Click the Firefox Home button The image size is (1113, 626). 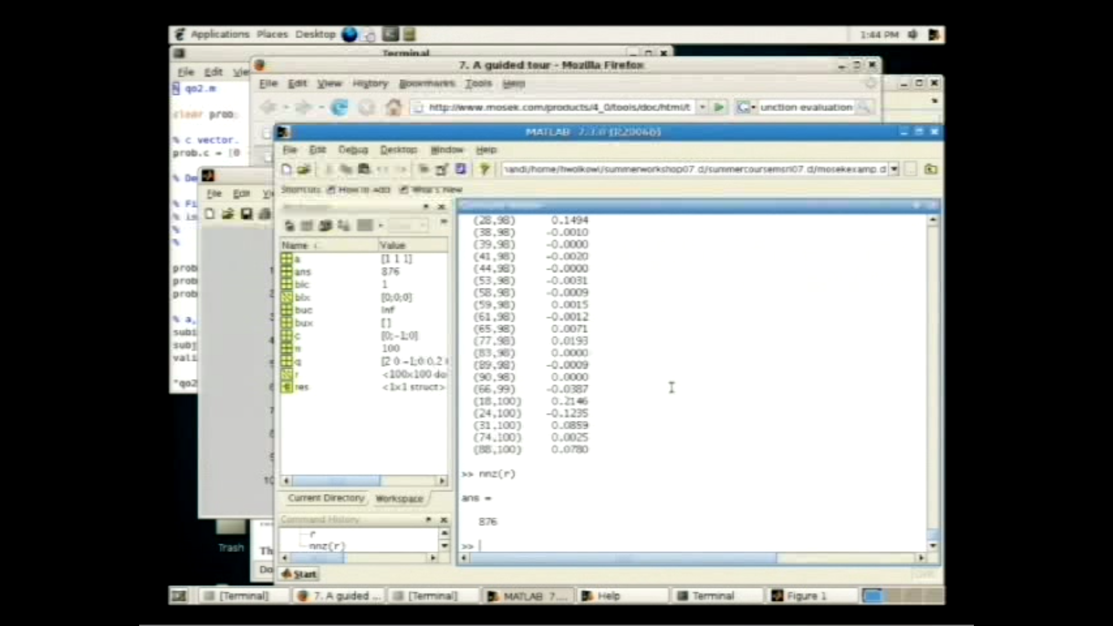[394, 107]
